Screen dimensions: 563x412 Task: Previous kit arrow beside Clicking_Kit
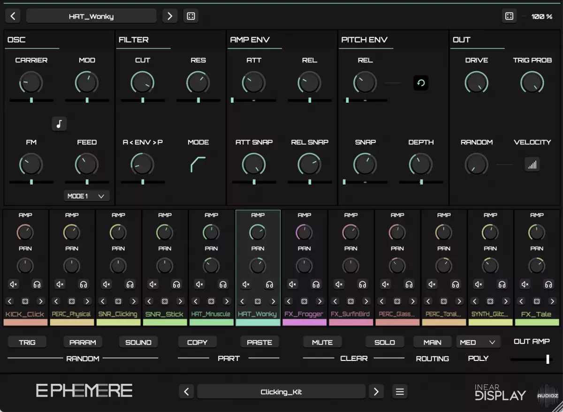[x=187, y=391]
